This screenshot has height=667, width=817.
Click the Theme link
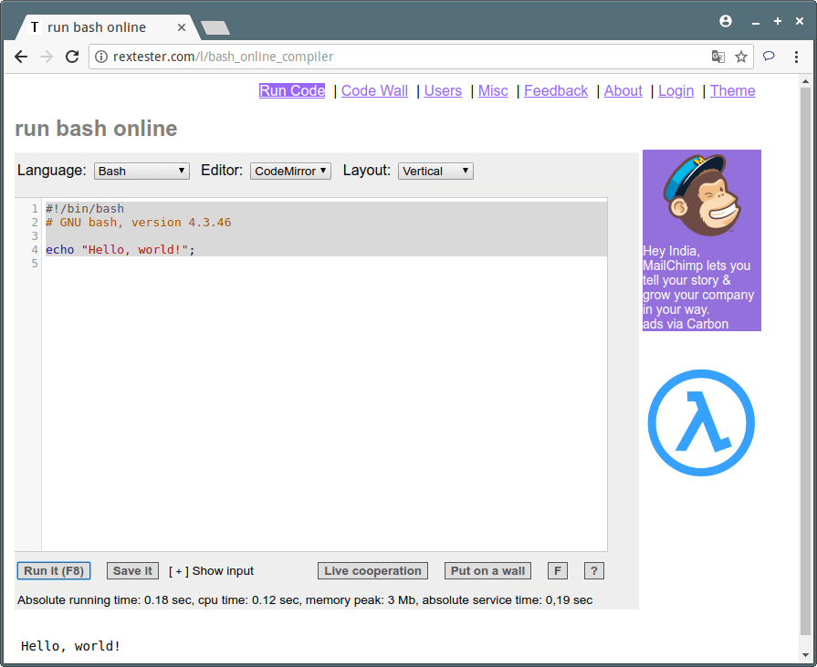[733, 90]
